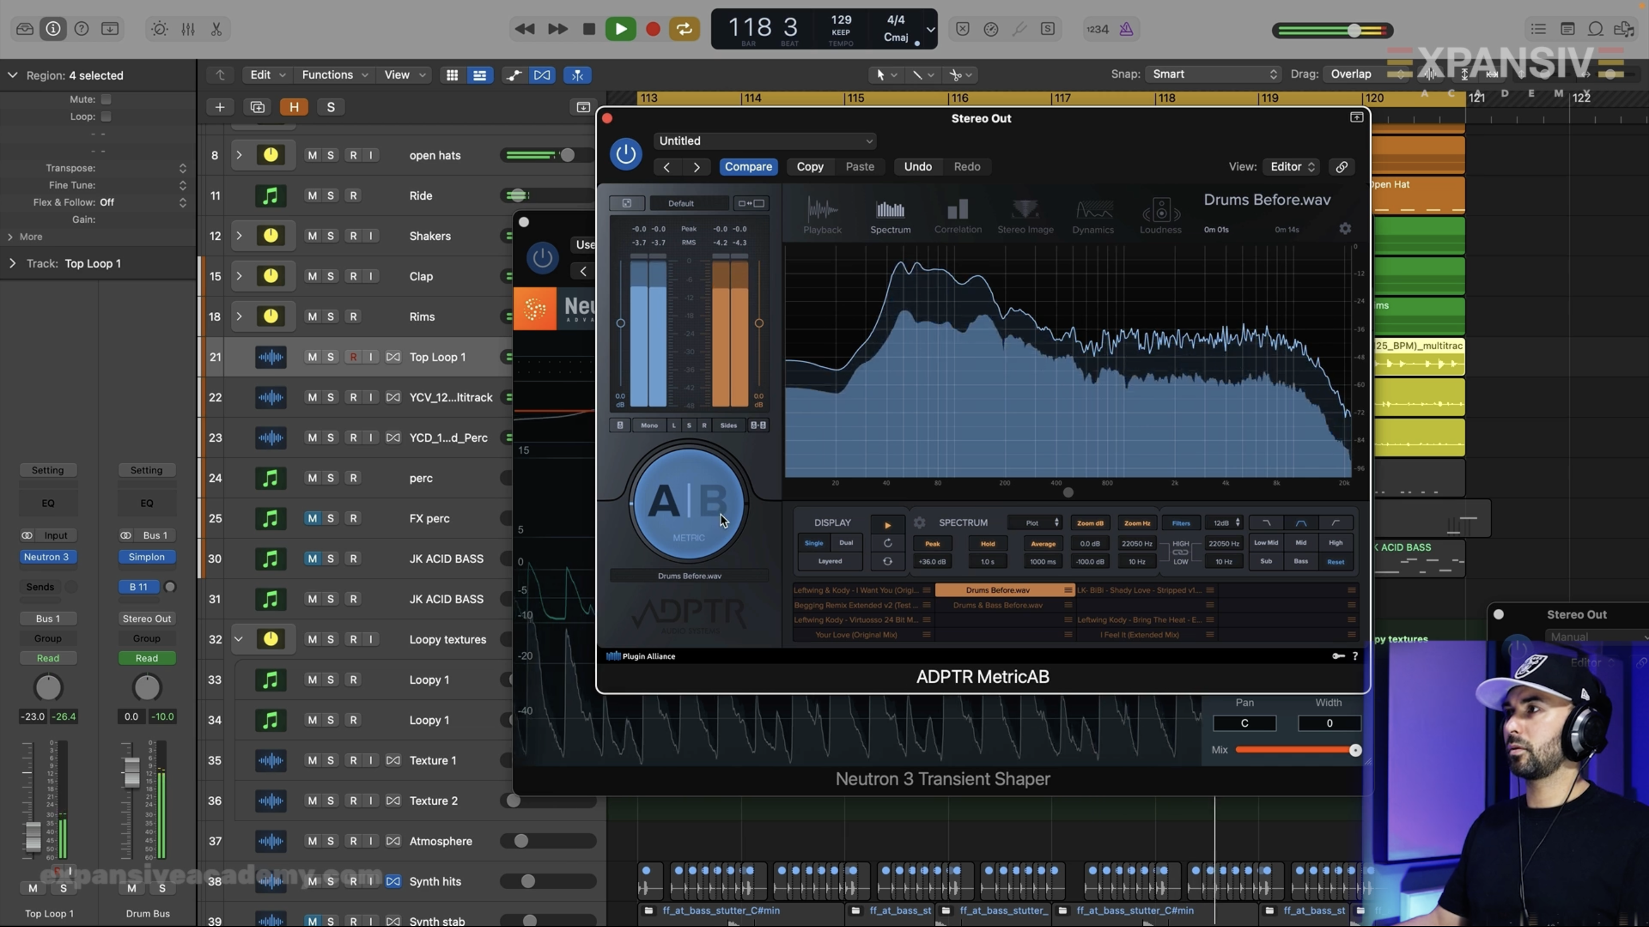Click the Undo button in plugin header

pos(917,167)
